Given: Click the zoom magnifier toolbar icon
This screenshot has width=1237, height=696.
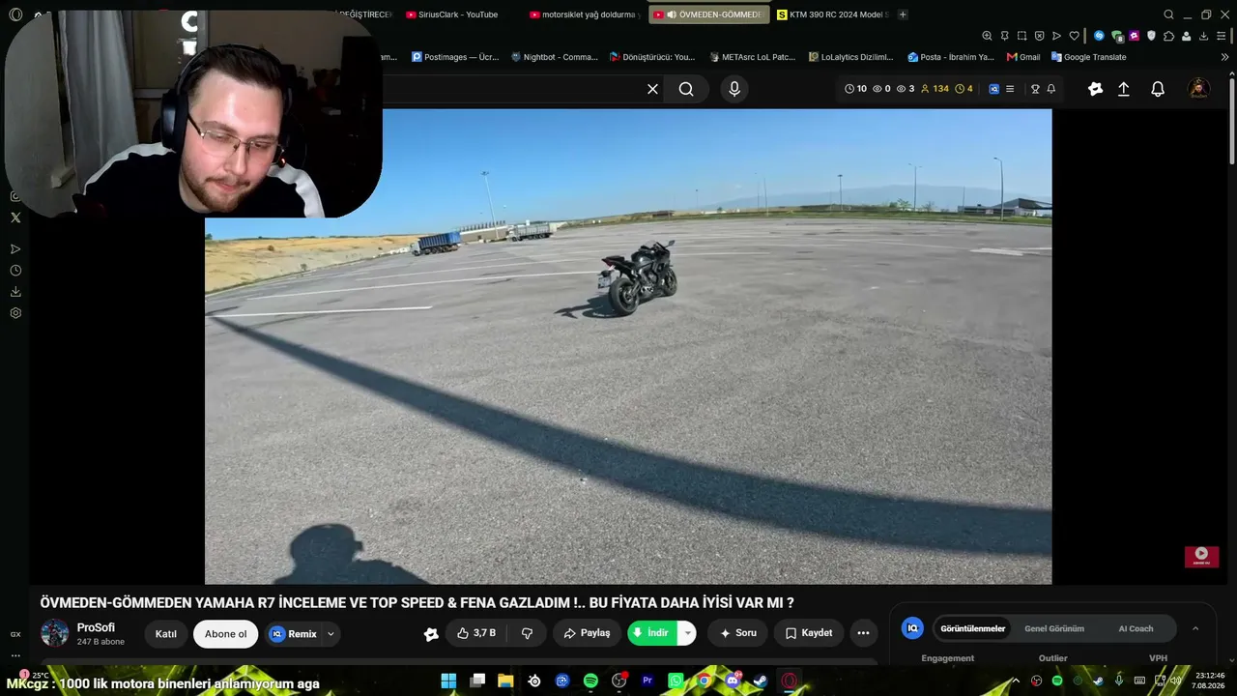Looking at the screenshot, I should 987,36.
